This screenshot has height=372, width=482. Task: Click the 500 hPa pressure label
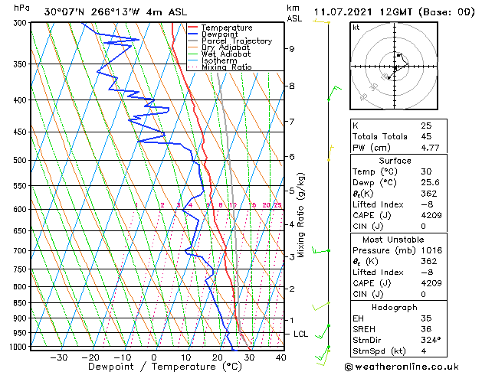coord(20,160)
